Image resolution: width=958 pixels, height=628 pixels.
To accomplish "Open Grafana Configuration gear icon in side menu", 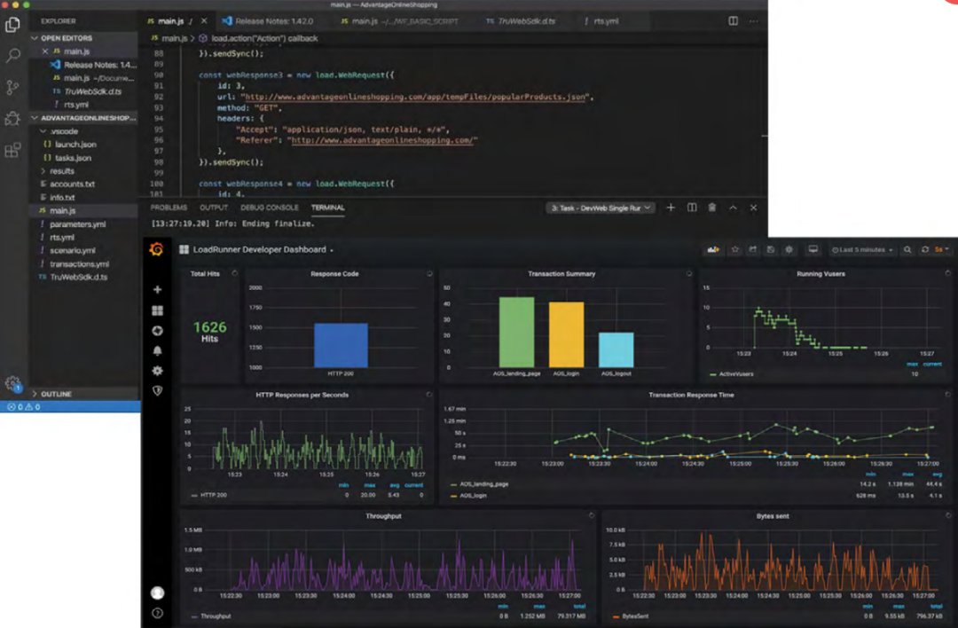I will (157, 371).
